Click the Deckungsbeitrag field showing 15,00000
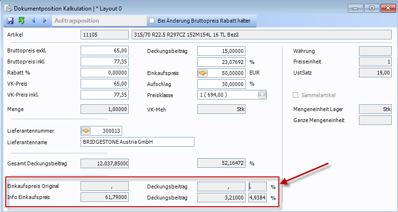 221,51
